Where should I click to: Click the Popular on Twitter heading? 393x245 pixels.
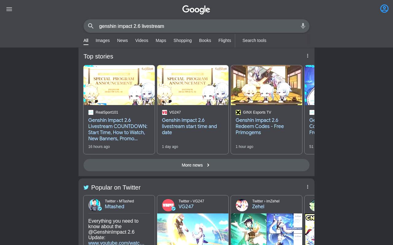point(116,187)
